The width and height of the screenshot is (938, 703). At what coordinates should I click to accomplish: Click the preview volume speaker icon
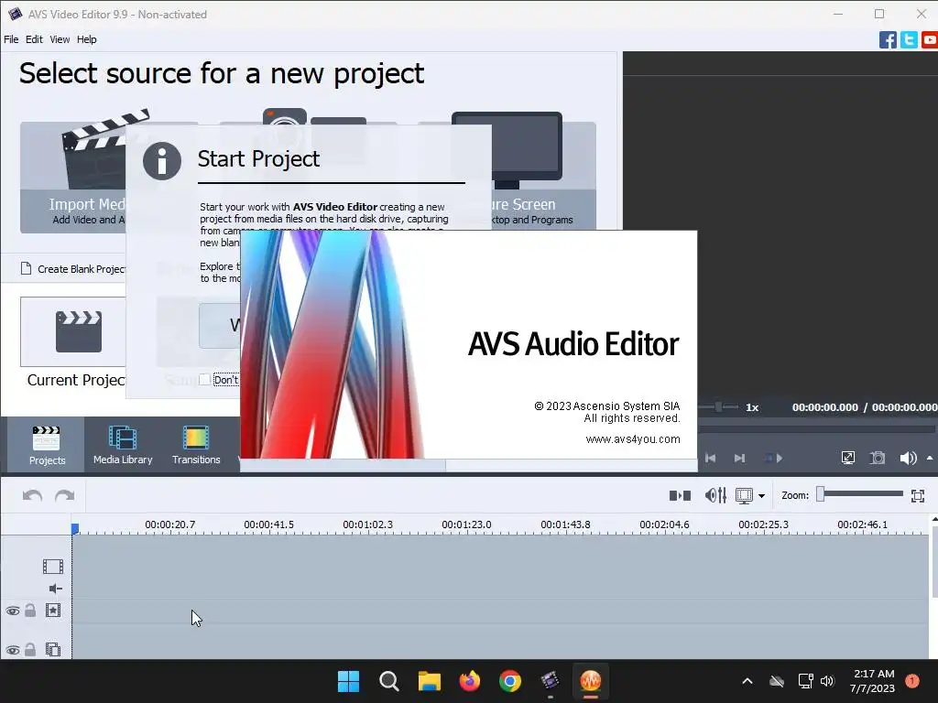coord(908,458)
